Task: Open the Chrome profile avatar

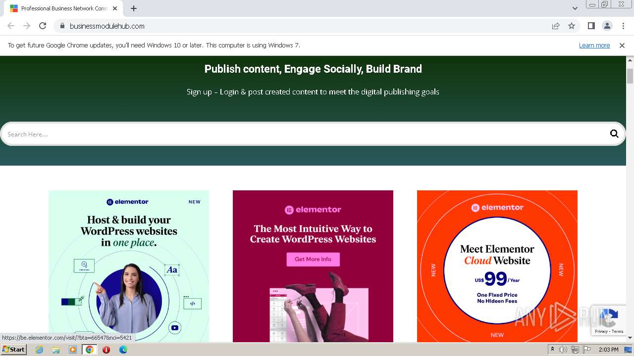Action: (x=607, y=26)
